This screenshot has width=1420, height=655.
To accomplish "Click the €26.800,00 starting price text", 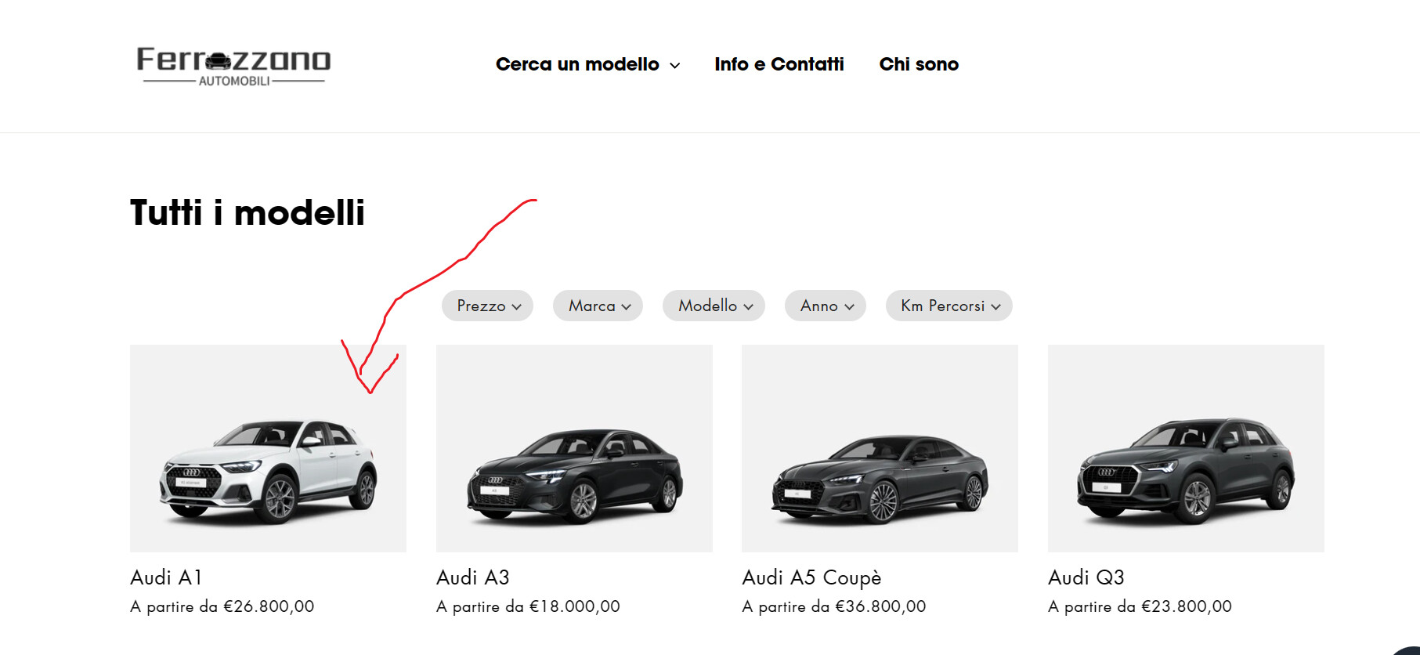I will 269,606.
